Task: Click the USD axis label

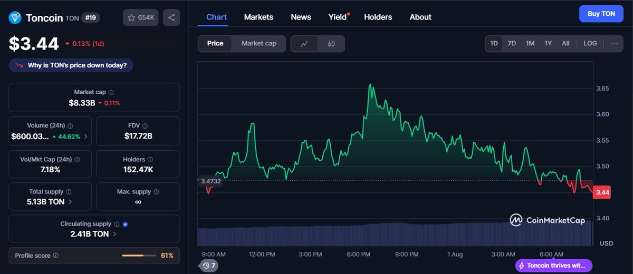Action: click(x=606, y=243)
